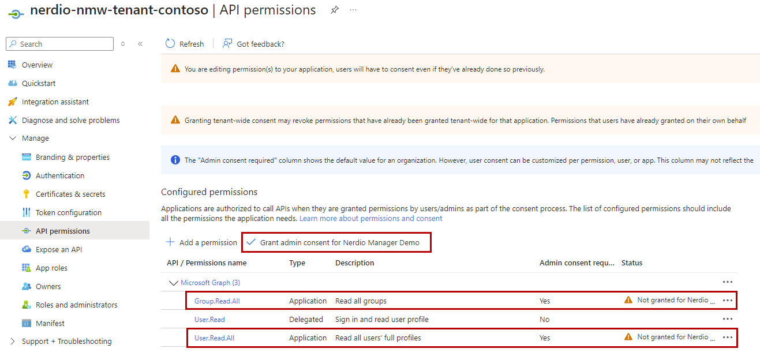Click the warning icon in Group.Read.All status
The width and height of the screenshot is (760, 356).
[628, 300]
